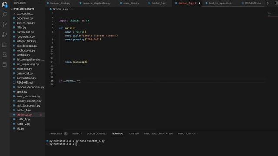Open the Source Control view
This screenshot has width=278, height=156.
(x=4, y=24)
